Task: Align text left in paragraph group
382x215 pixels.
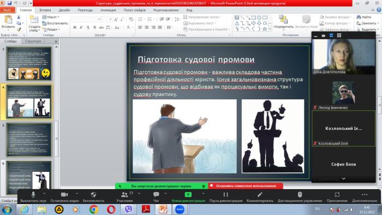Action: pyautogui.click(x=140, y=27)
